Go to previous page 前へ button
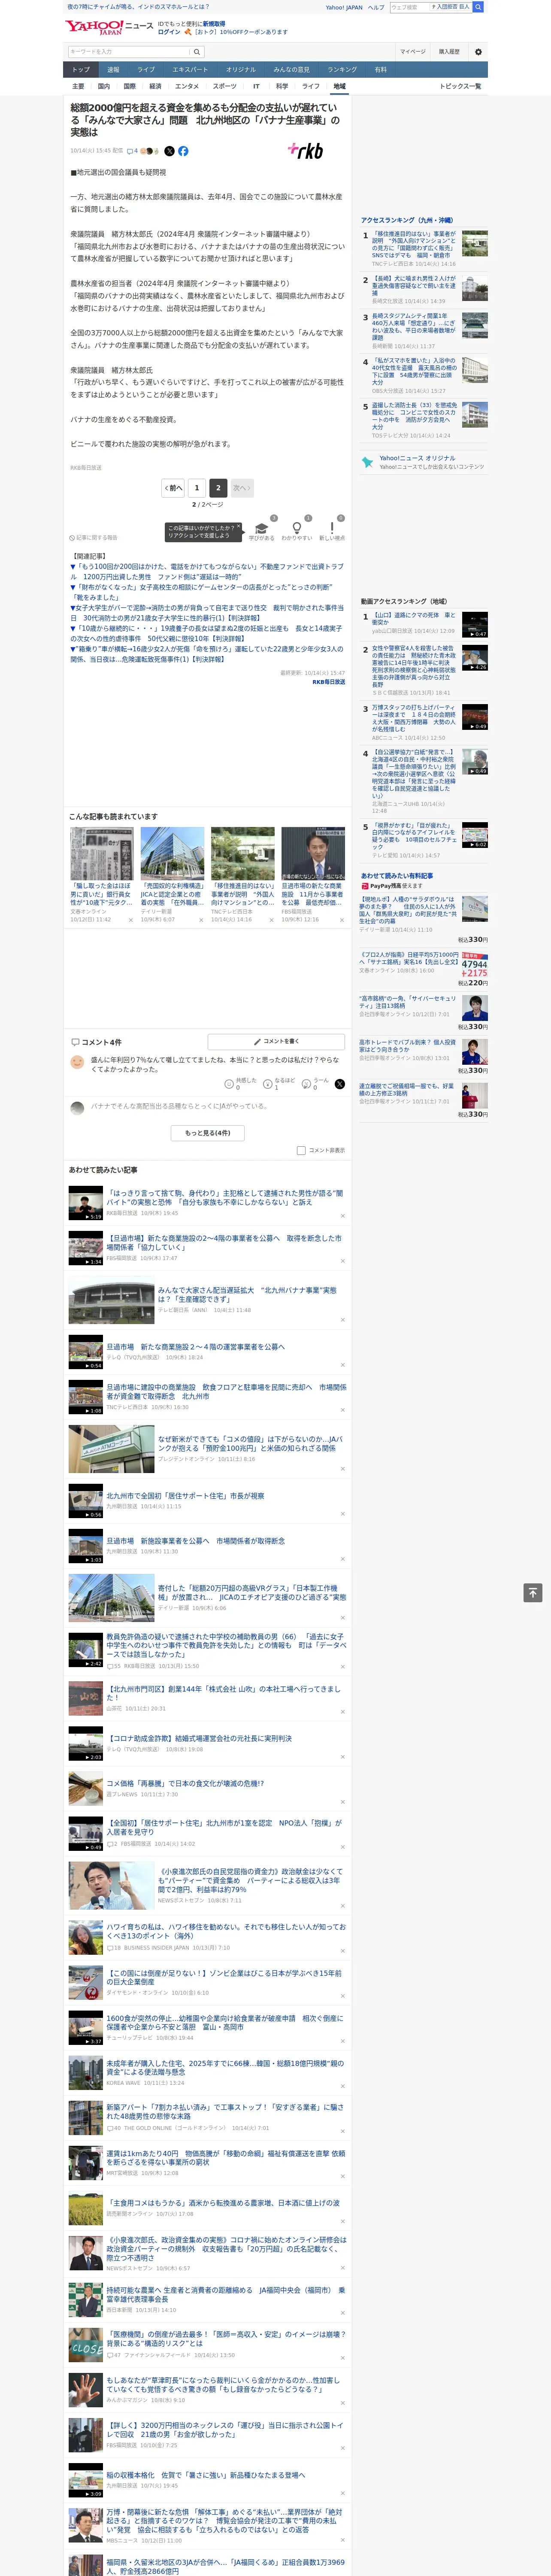Viewport: 551px width, 2576px height. tap(173, 488)
